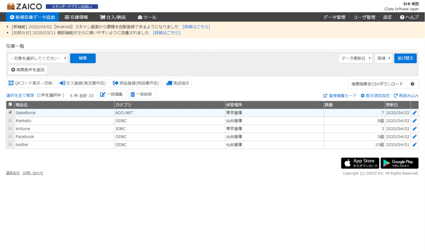The image size is (425, 250).
Task: Open the 対象を選択してください search target dropdown
Action: (x=38, y=58)
